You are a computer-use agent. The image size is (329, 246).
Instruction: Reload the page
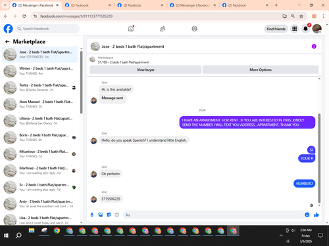point(24,16)
